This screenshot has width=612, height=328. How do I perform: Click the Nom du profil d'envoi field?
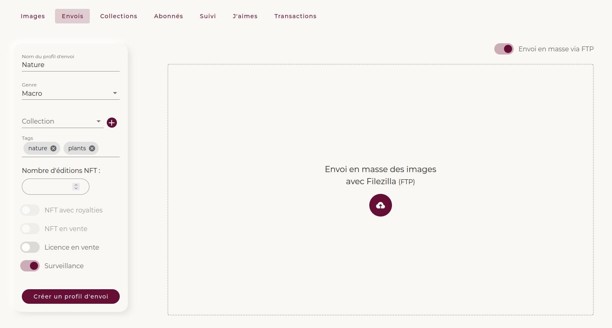(x=70, y=65)
